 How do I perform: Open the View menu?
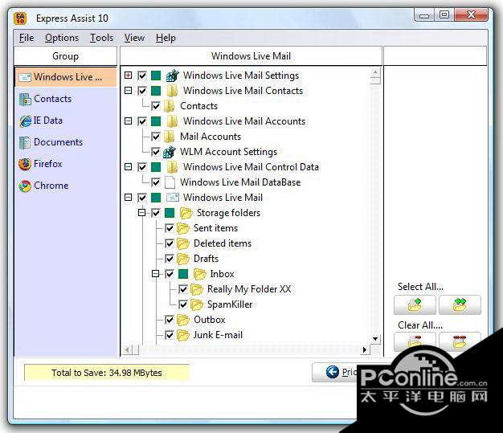pyautogui.click(x=134, y=38)
